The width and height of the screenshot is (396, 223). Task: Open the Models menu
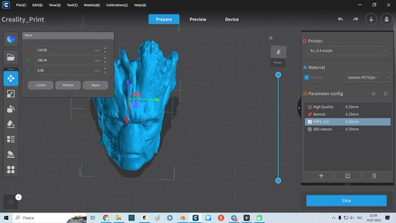[x=92, y=5]
